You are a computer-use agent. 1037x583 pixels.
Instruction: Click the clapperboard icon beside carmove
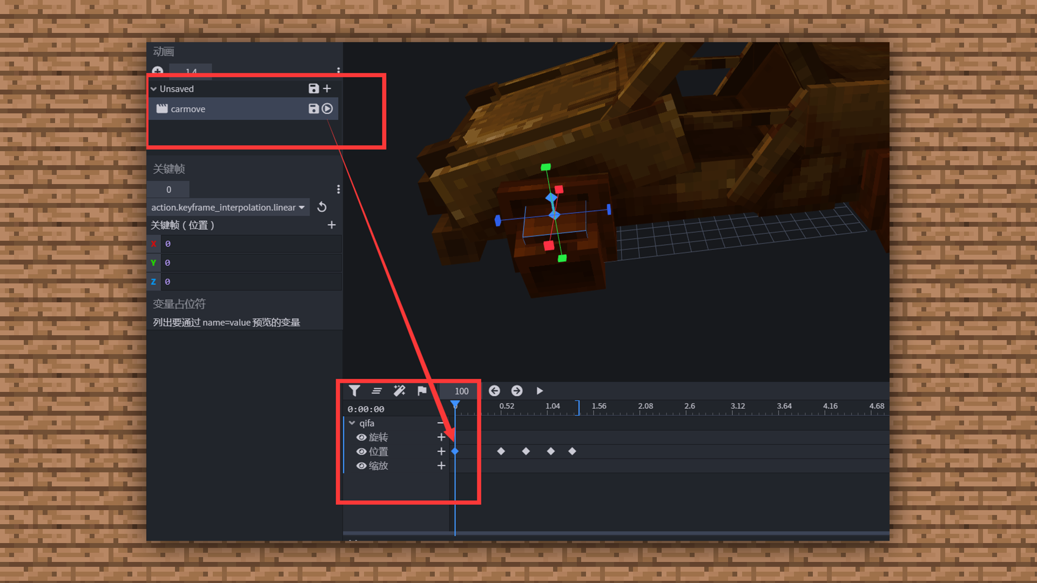point(162,109)
